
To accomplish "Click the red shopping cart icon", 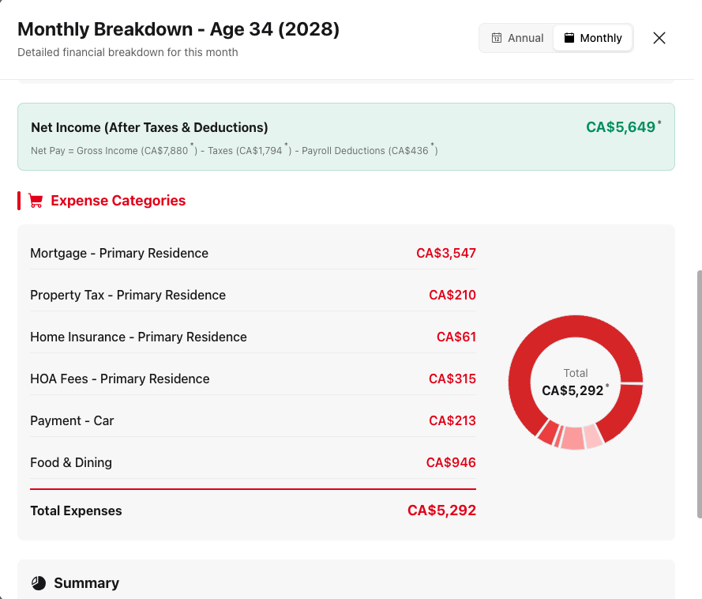I will (36, 201).
